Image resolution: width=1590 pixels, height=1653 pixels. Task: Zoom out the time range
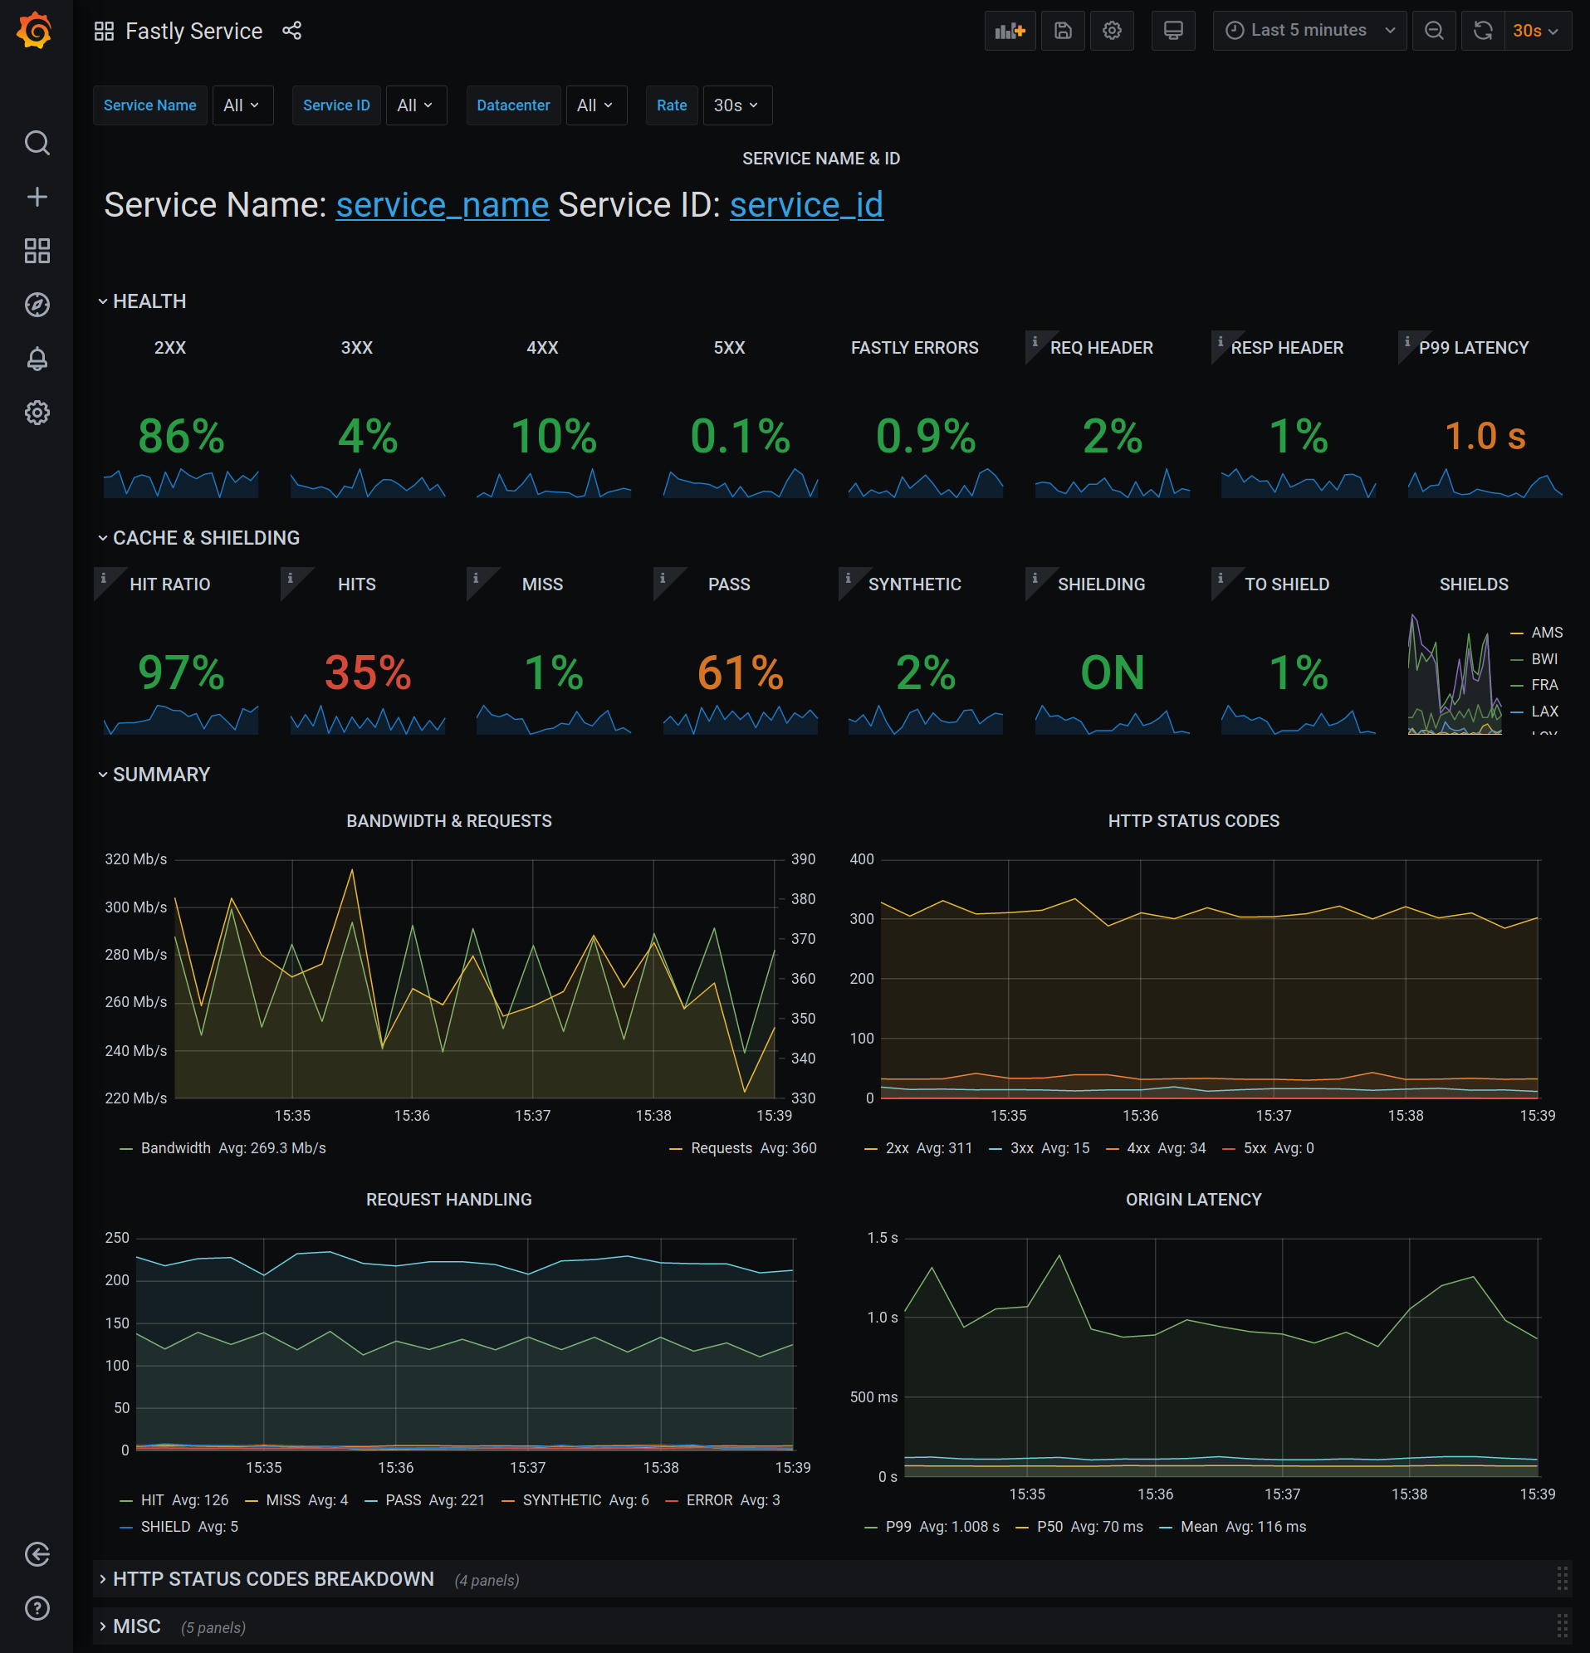click(x=1434, y=32)
